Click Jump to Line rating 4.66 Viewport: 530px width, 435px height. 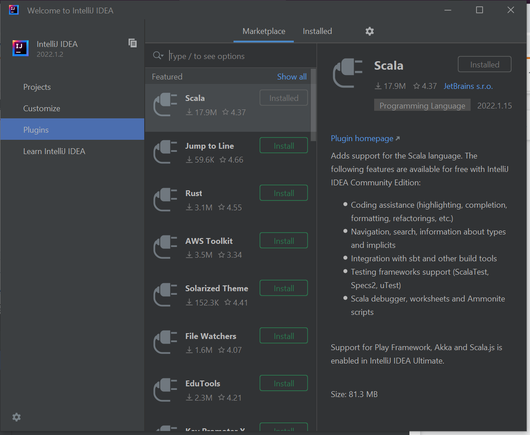coord(231,160)
